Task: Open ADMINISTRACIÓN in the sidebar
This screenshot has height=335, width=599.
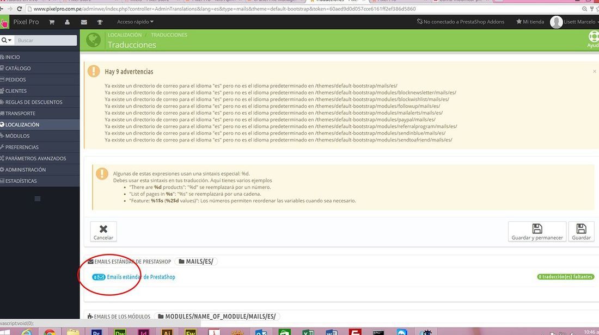Action: 40,170
